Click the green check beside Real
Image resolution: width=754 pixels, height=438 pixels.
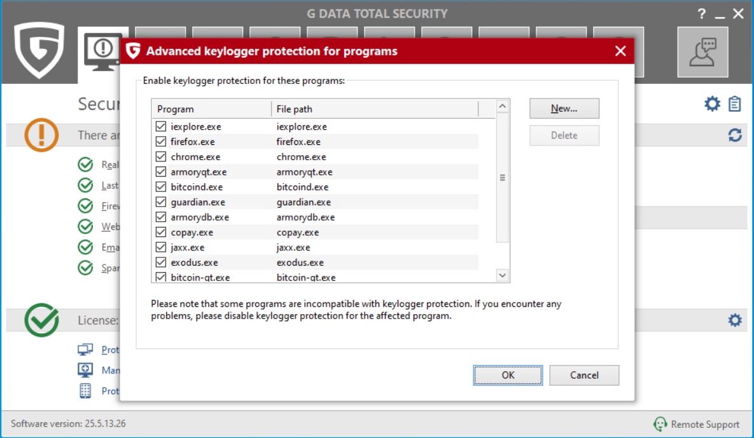[85, 164]
